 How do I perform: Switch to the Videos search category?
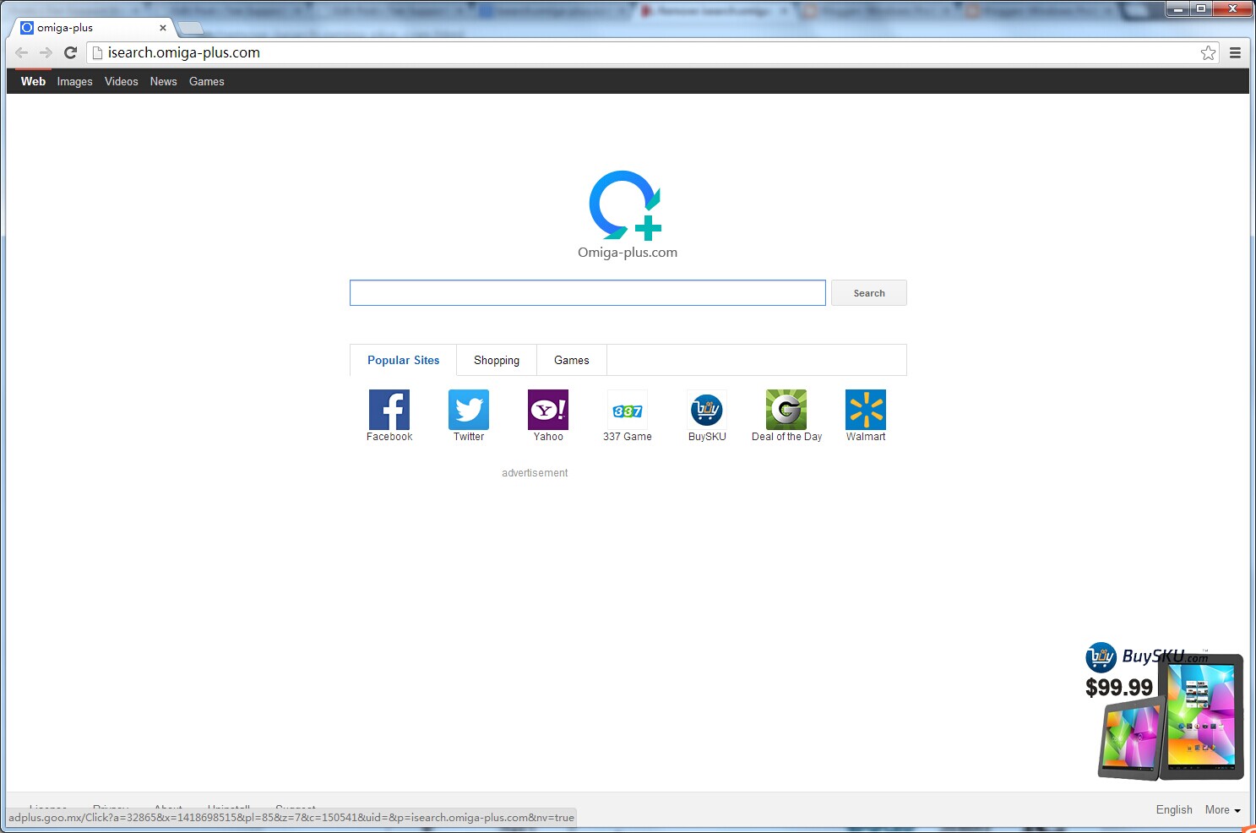coord(121,81)
